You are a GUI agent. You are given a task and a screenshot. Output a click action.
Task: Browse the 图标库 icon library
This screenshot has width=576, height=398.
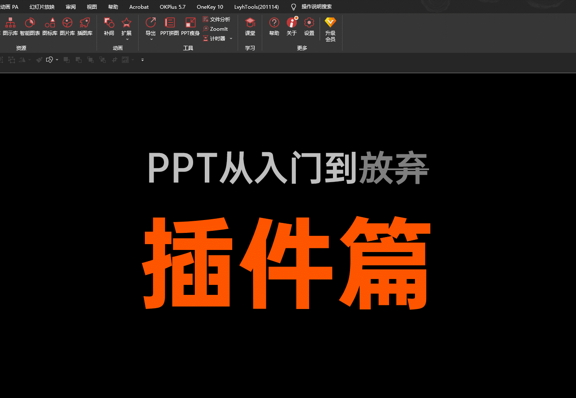[x=50, y=26]
